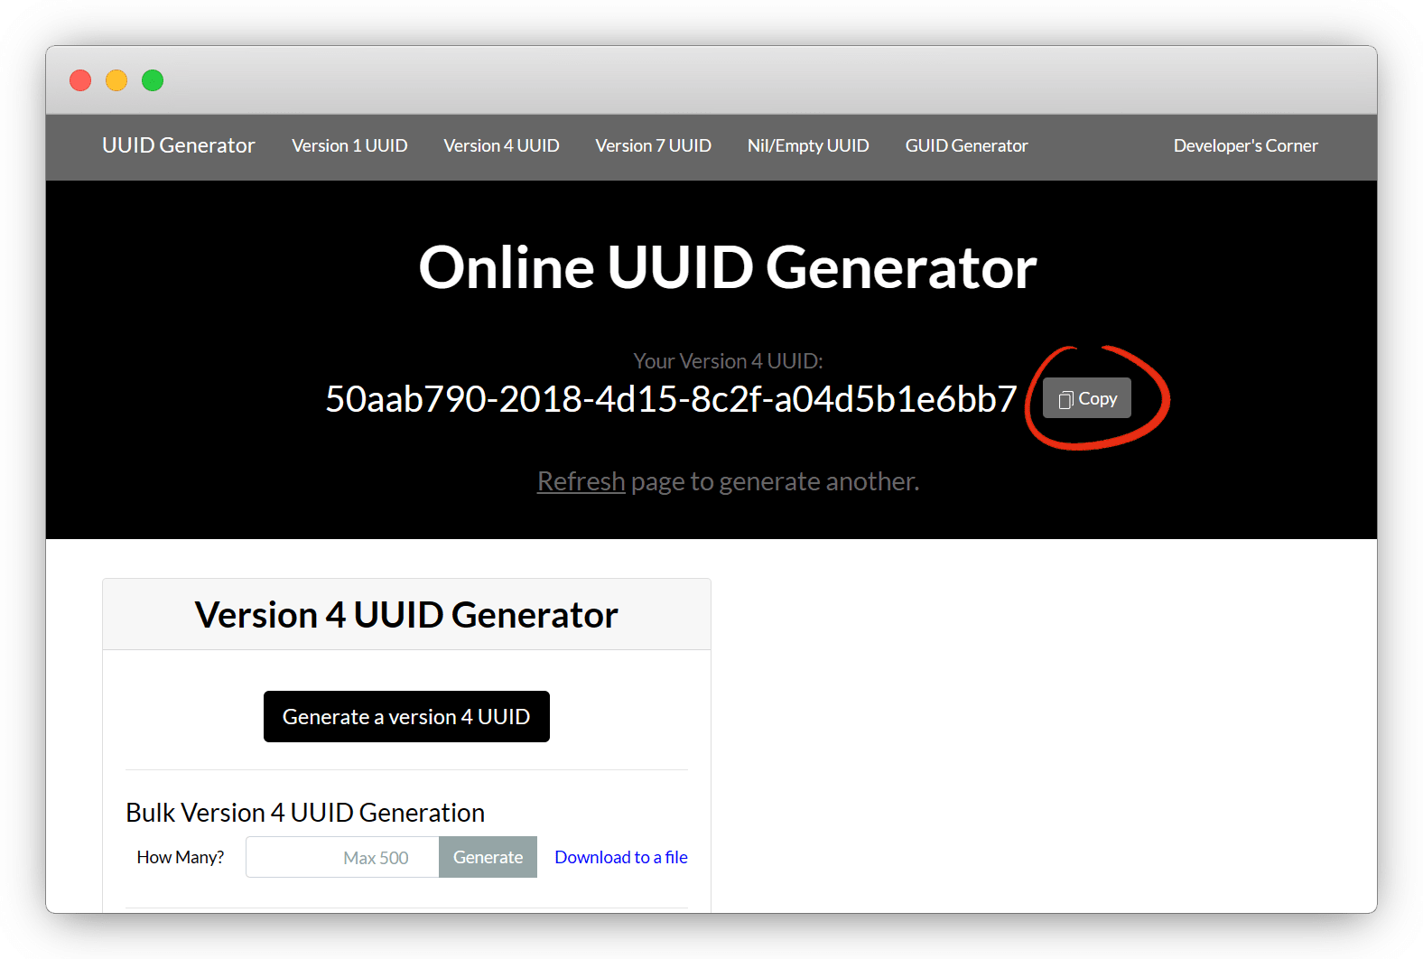Click the bulk Generate button

tap(488, 857)
